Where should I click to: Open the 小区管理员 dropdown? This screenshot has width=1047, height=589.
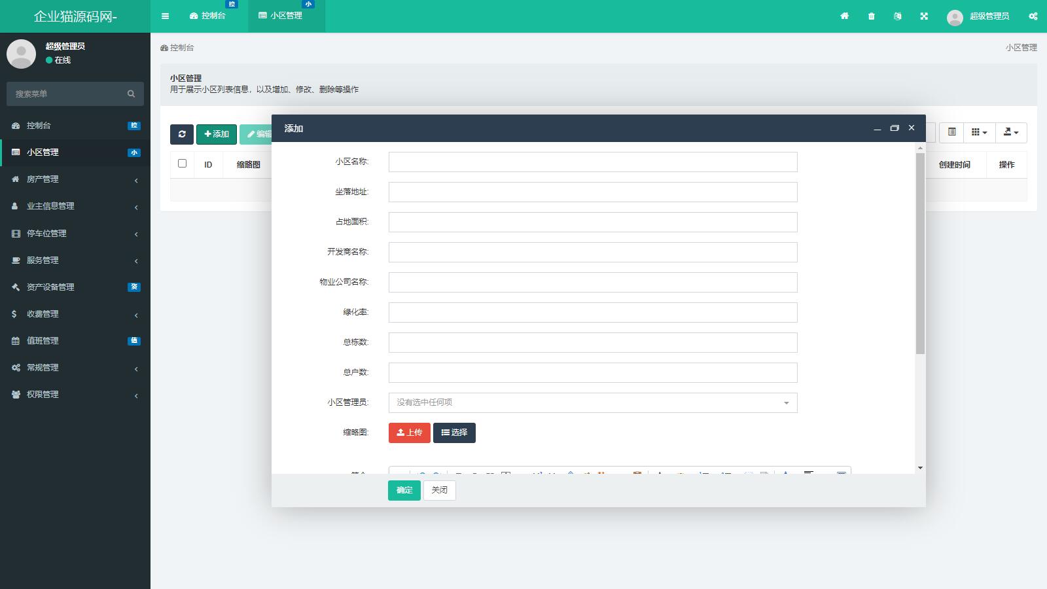pyautogui.click(x=593, y=403)
